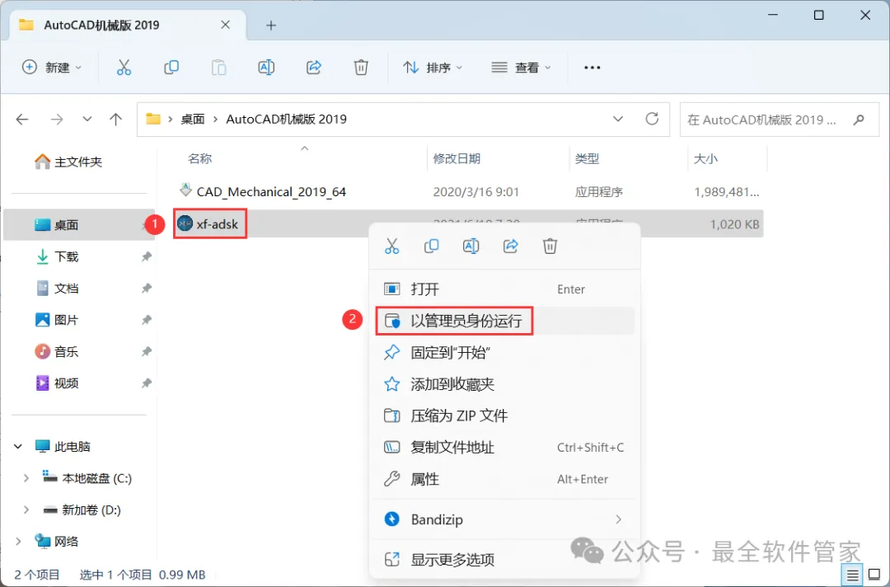Go up one folder level
The image size is (890, 587).
[116, 120]
